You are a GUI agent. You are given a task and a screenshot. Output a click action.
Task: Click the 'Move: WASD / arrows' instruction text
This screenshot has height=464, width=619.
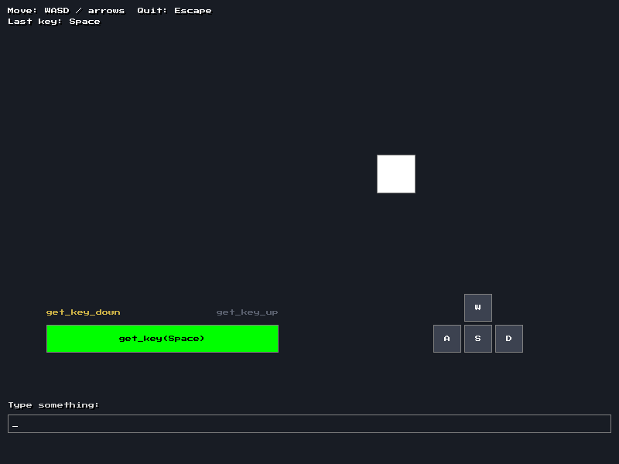click(x=66, y=11)
